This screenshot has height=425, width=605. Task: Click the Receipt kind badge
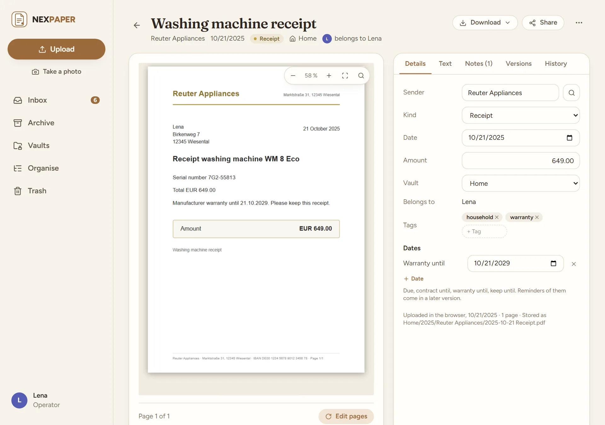(x=267, y=39)
